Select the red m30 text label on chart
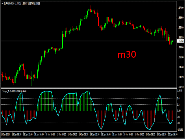This screenshot has width=185, height=139. [x=127, y=55]
